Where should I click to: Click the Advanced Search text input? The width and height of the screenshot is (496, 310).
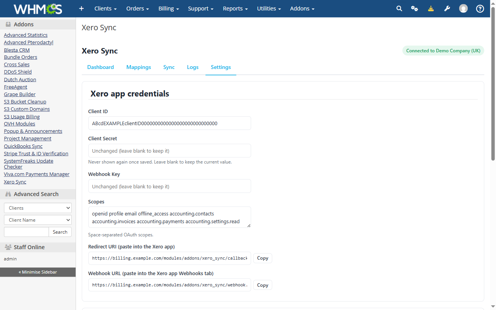(x=26, y=232)
